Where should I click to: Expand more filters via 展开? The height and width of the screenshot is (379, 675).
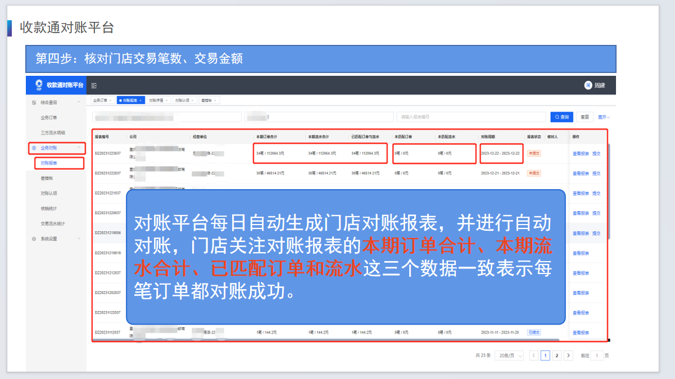coord(604,117)
